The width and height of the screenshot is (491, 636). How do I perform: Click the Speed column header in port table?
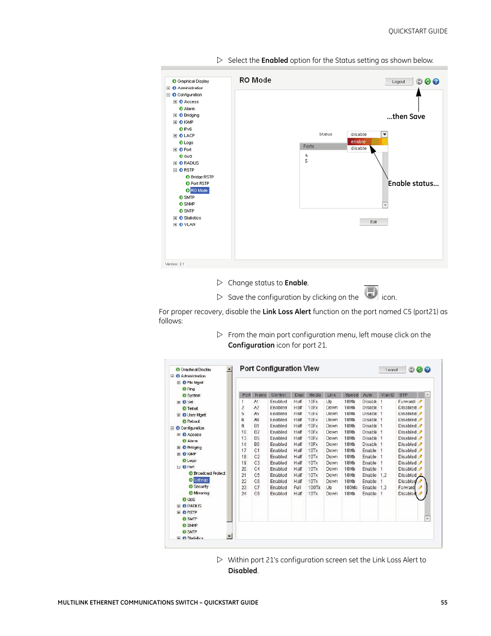point(352,395)
